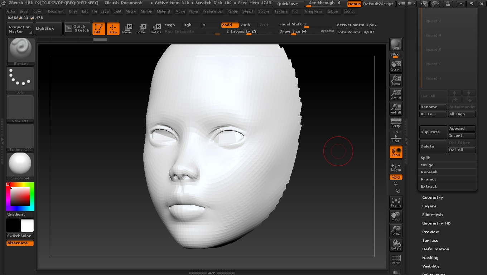Click the Z Intensity slider
This screenshot has height=275, width=487.
pos(241,32)
